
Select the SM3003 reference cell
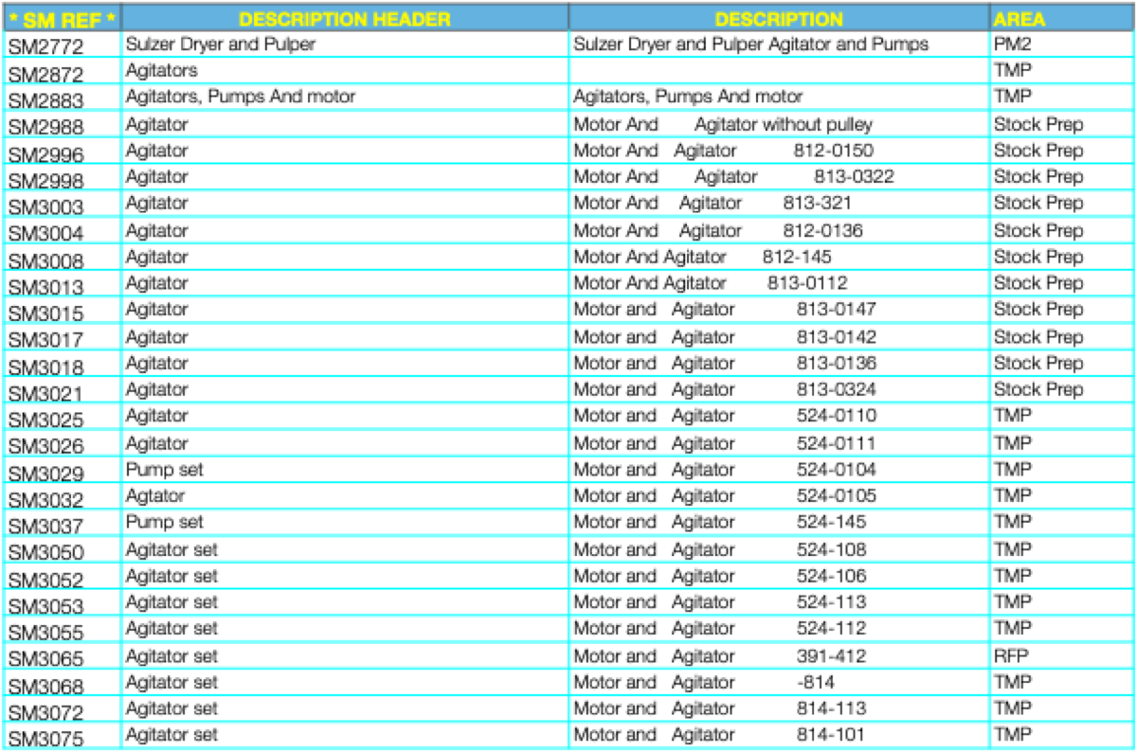coord(63,206)
